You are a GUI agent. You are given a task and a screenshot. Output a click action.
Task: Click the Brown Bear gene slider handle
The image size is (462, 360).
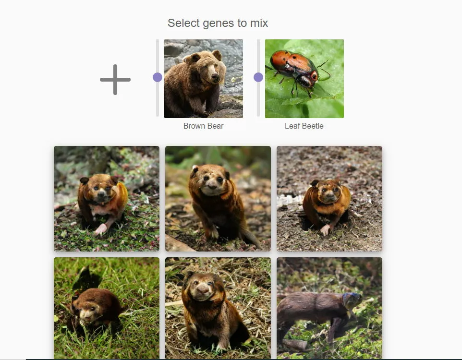coord(158,77)
